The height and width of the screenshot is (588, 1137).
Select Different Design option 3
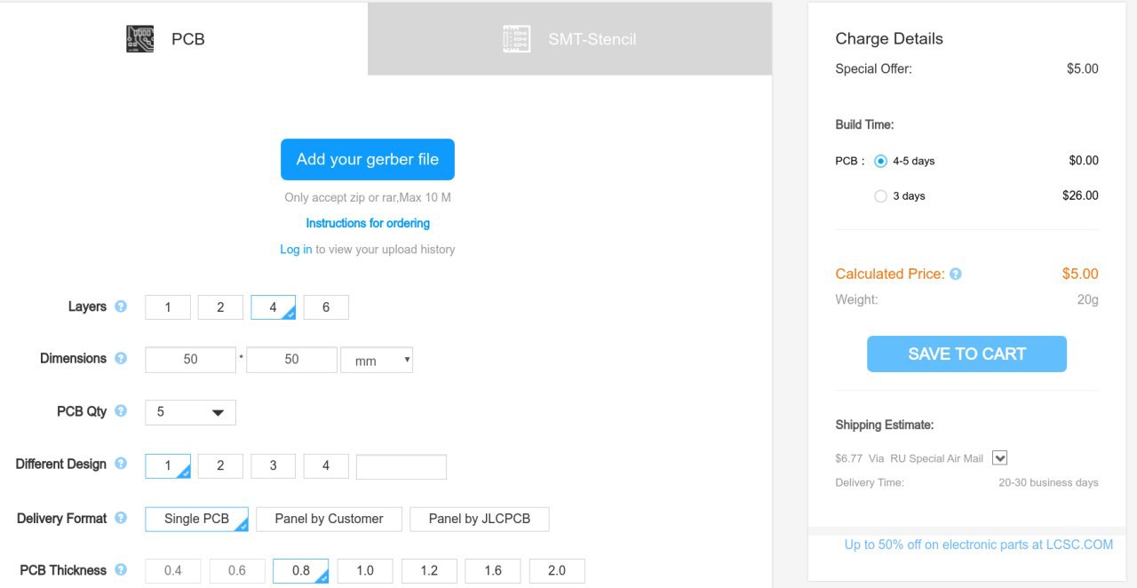274,466
